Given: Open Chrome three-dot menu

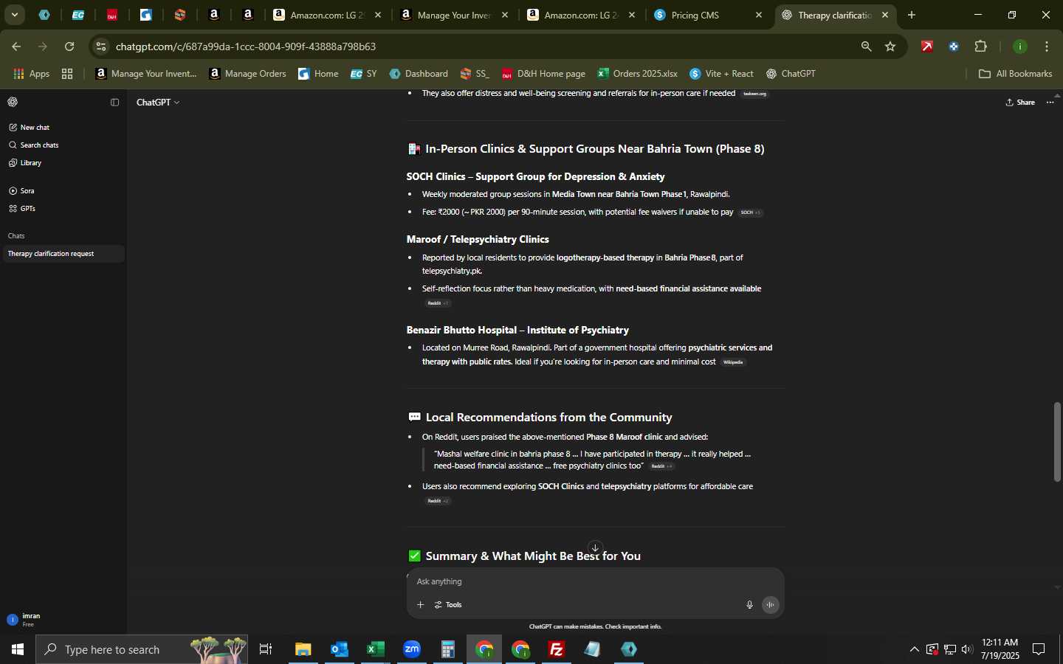Looking at the screenshot, I should (1047, 46).
